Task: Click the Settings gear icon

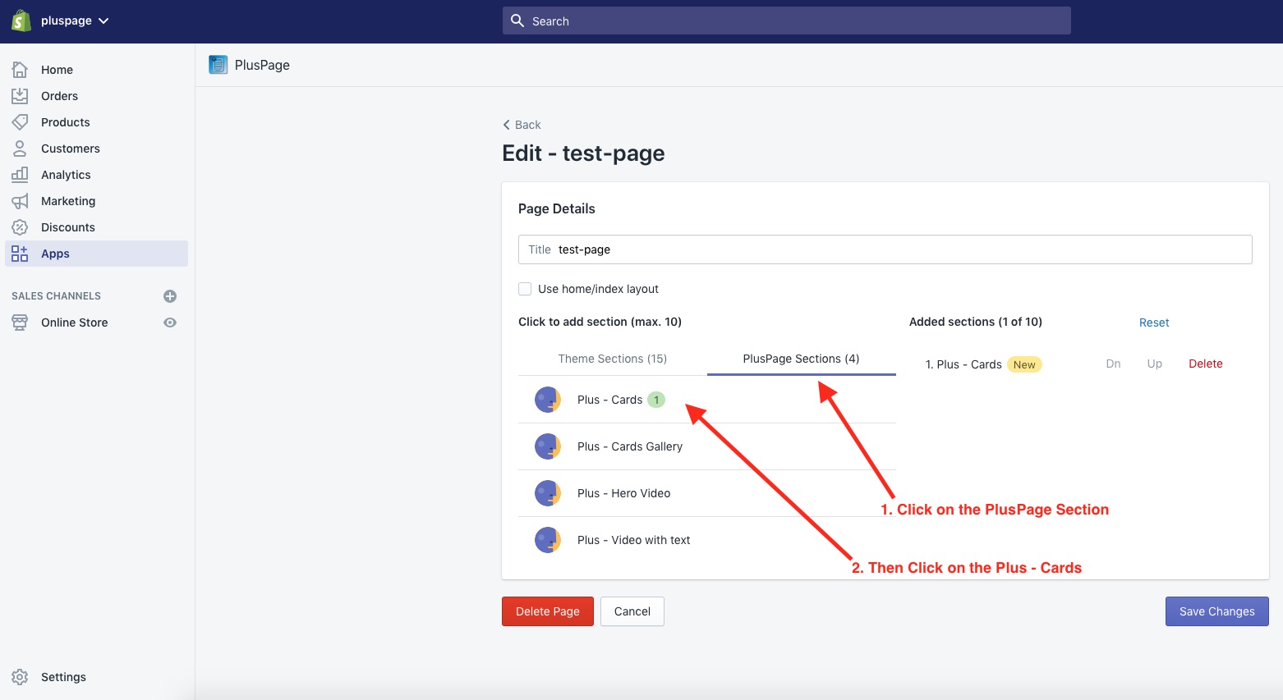Action: click(x=20, y=677)
